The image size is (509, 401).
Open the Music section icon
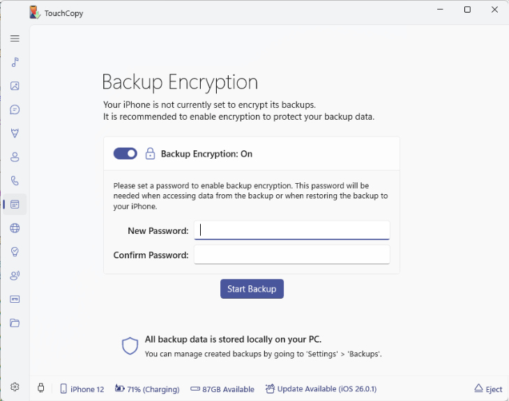15,62
